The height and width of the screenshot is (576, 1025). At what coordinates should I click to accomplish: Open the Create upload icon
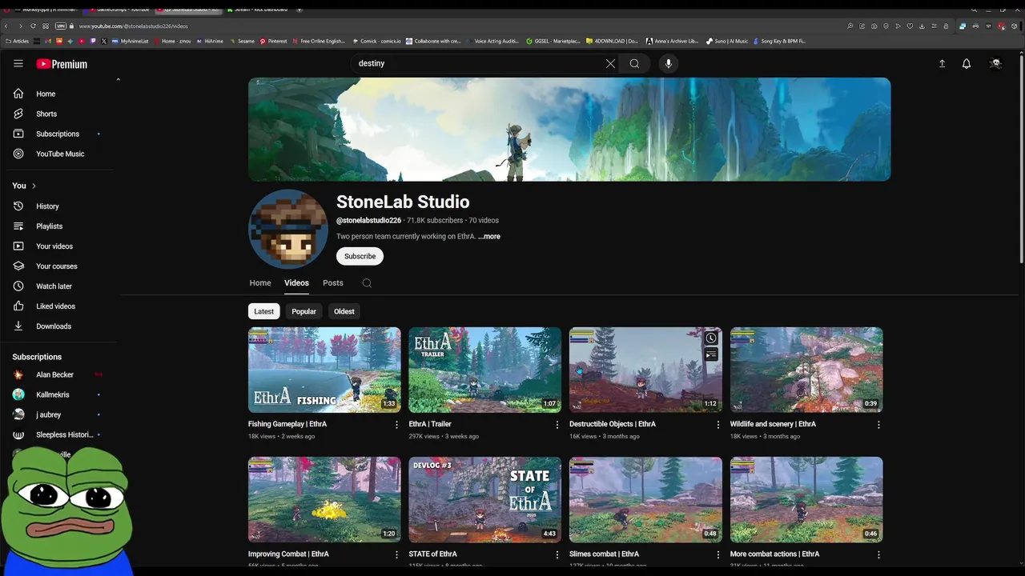click(x=942, y=64)
